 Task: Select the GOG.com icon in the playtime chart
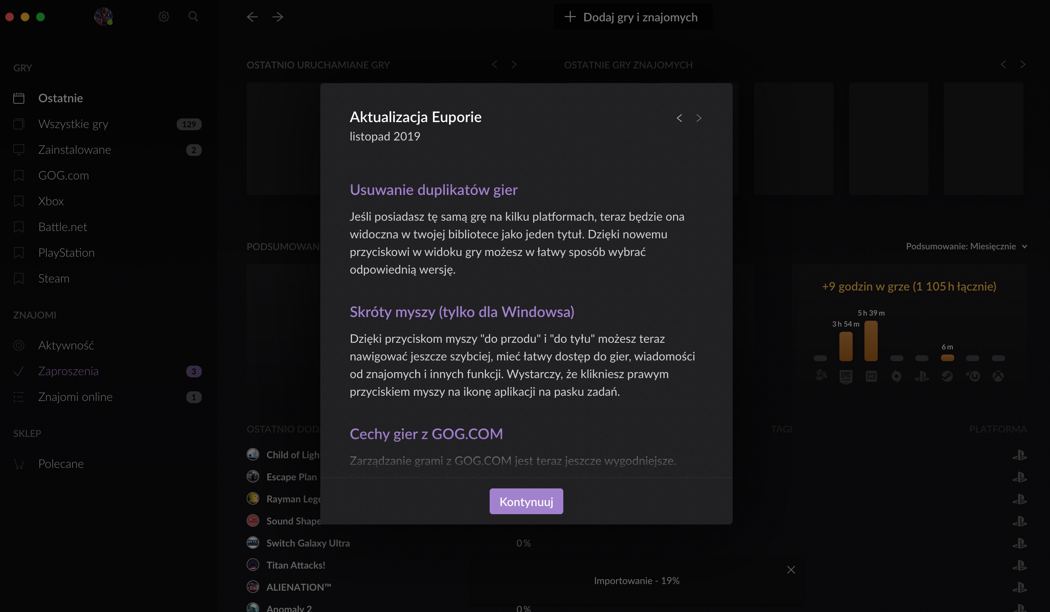pyautogui.click(x=871, y=376)
